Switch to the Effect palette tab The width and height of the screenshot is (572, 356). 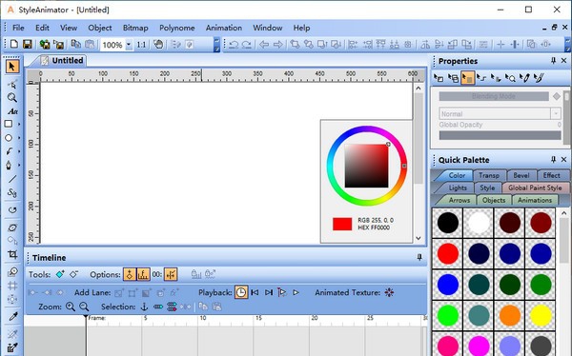pyautogui.click(x=551, y=175)
